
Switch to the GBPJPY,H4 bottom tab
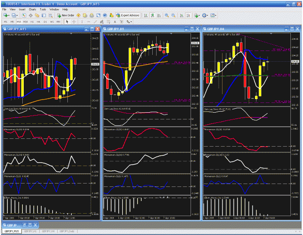(x=48, y=231)
